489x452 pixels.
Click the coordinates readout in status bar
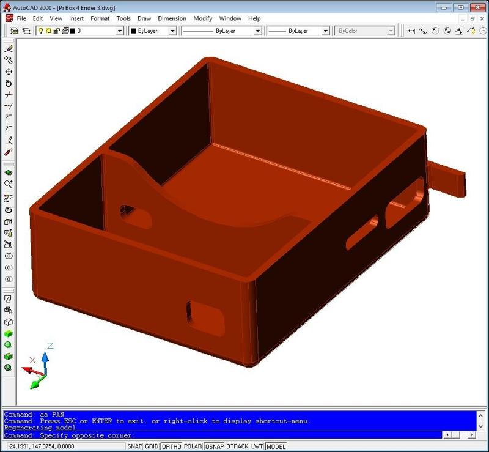tap(66, 446)
